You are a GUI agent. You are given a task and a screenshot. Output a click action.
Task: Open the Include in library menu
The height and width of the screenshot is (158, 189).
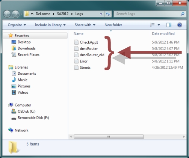50,25
